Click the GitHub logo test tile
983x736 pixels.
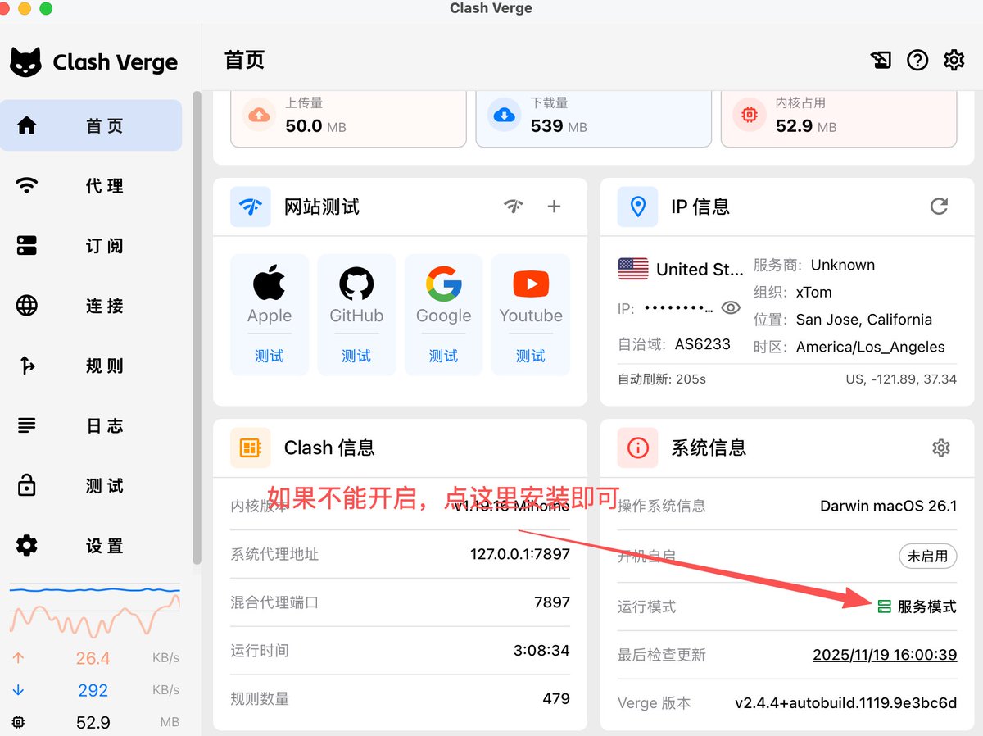[x=356, y=284]
